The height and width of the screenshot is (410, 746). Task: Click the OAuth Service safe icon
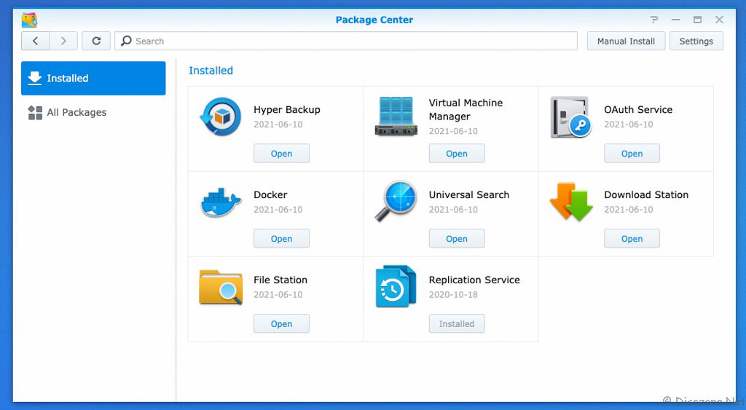pos(571,117)
